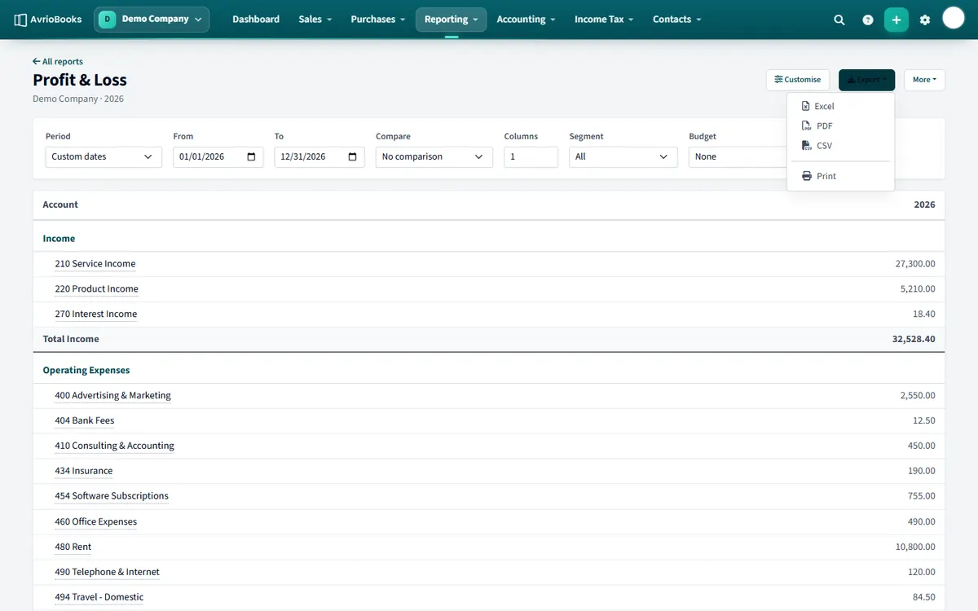This screenshot has height=611, width=978.
Task: Click the Service Income amount 27,300.00
Action: point(915,264)
